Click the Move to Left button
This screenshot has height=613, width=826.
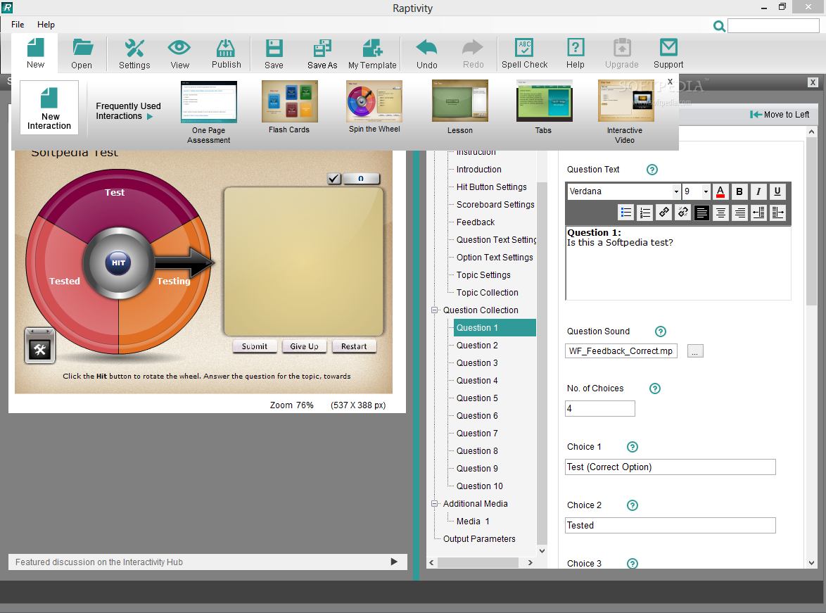780,115
